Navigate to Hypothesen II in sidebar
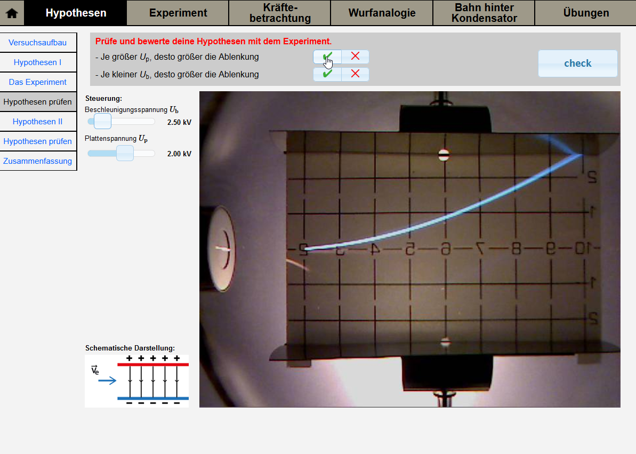 pos(38,122)
